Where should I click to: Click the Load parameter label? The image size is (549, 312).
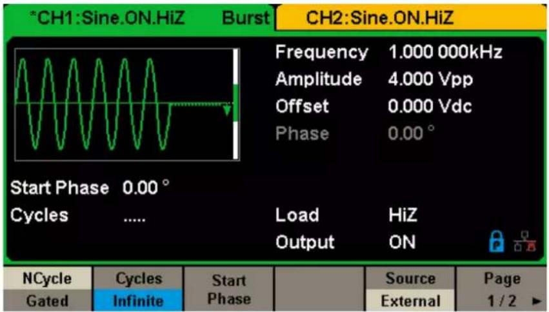[297, 215]
